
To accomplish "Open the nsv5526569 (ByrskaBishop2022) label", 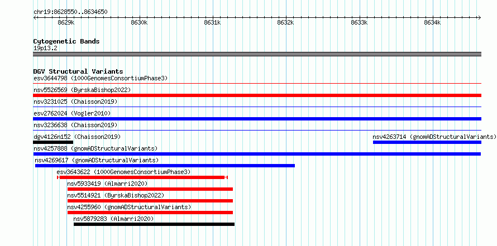I will pos(82,90).
